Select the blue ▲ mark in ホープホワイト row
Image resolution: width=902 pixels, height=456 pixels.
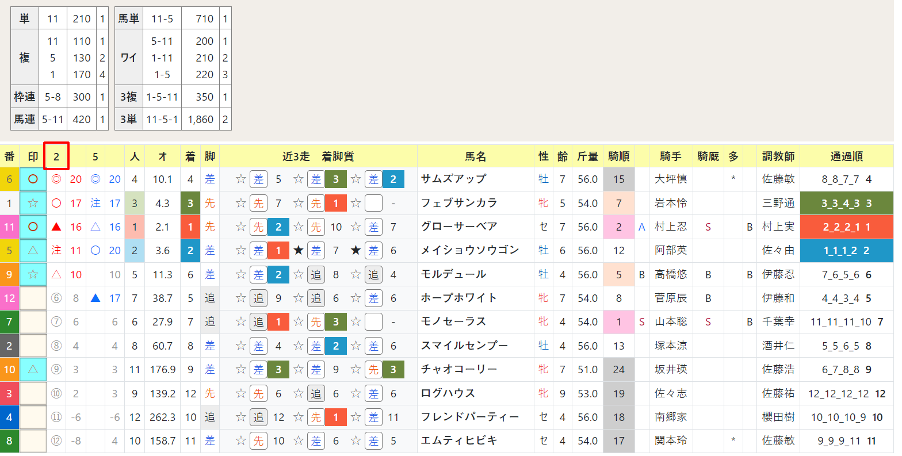95,298
